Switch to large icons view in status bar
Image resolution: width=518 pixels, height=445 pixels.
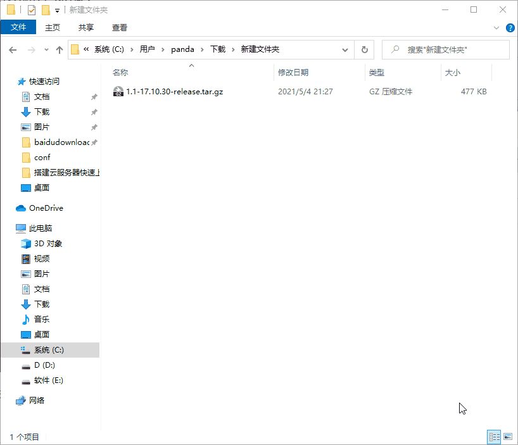pyautogui.click(x=508, y=437)
